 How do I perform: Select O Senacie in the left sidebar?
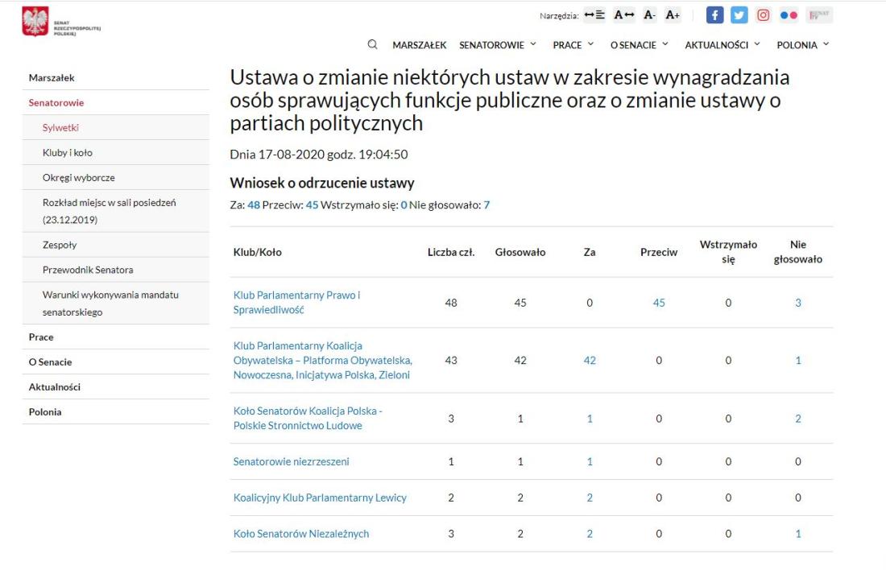115,362
